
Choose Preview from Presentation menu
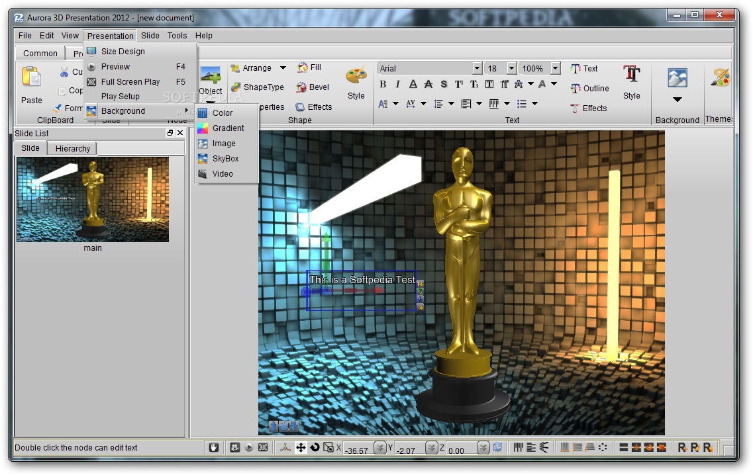tap(140, 67)
